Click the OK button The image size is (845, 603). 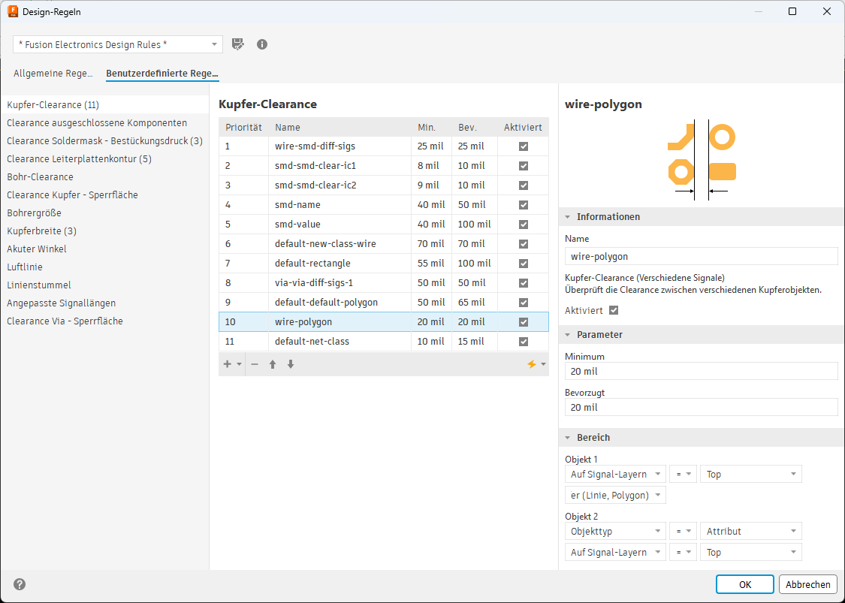tap(745, 584)
